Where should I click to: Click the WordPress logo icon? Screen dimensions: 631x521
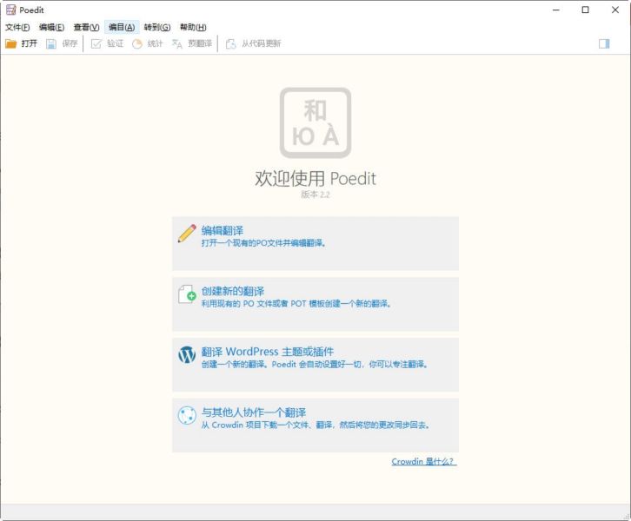187,354
